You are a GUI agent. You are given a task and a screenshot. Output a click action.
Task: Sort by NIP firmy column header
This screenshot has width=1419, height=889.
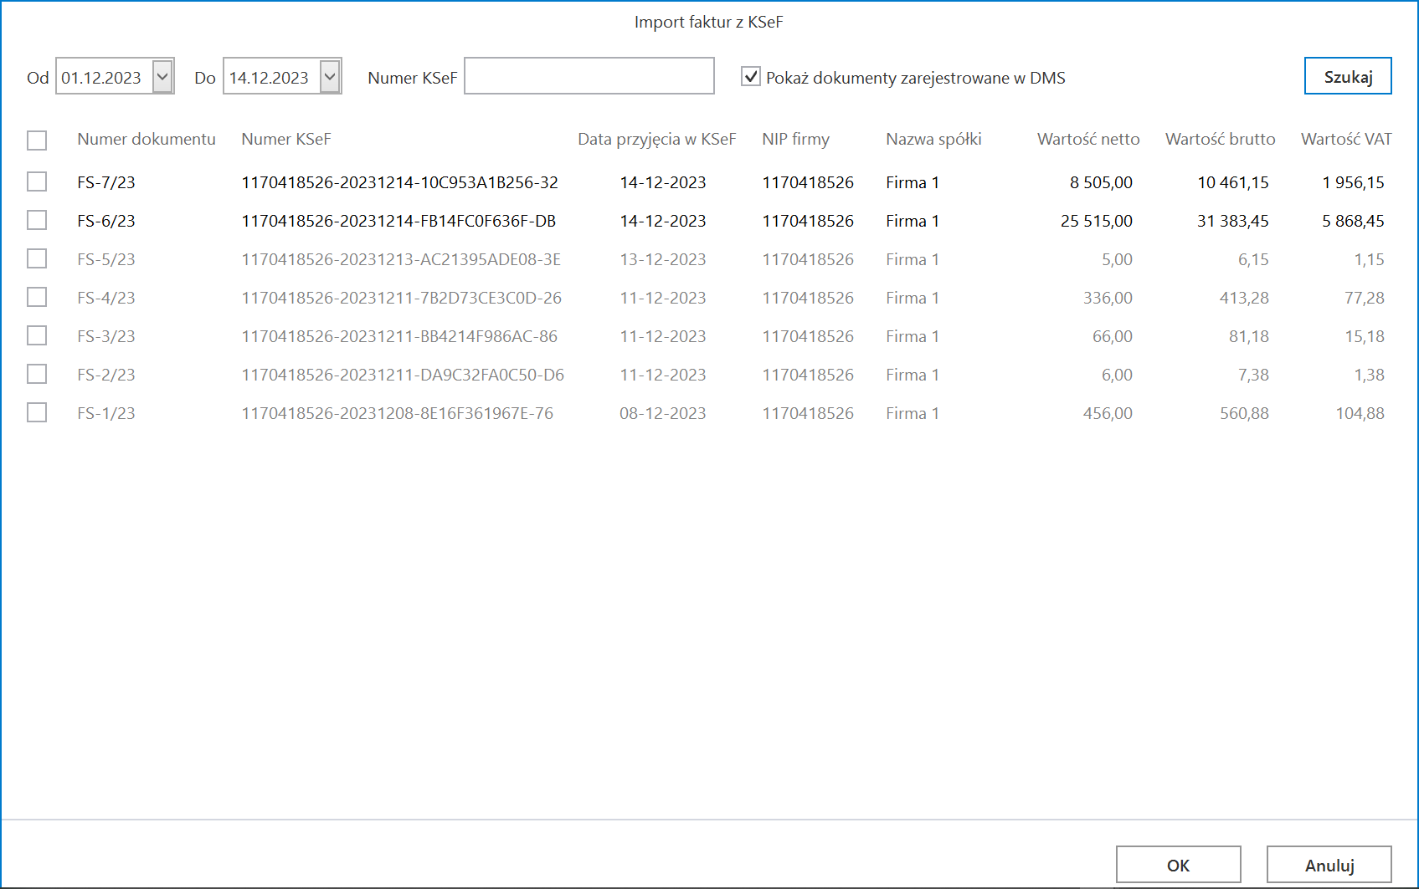pyautogui.click(x=795, y=139)
